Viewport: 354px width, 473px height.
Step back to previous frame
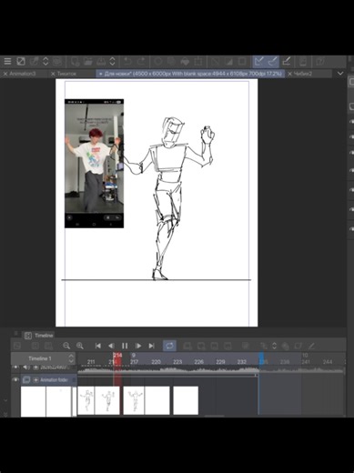[x=111, y=346]
